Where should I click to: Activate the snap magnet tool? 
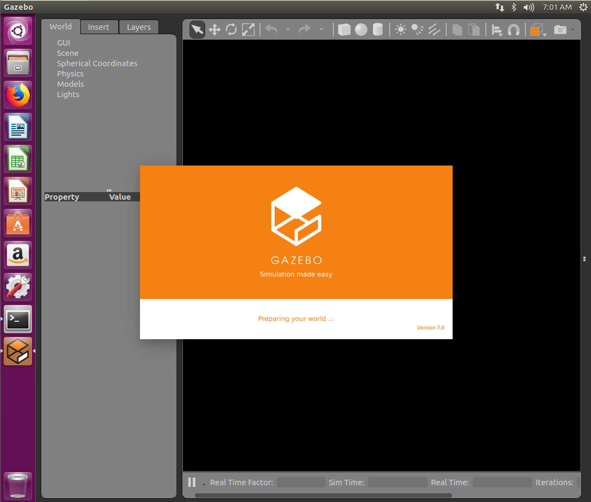pos(514,30)
